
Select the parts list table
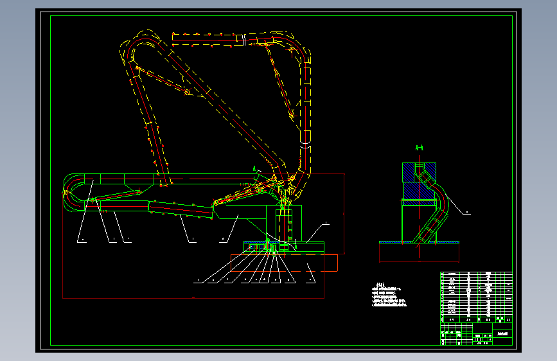(x=476, y=297)
